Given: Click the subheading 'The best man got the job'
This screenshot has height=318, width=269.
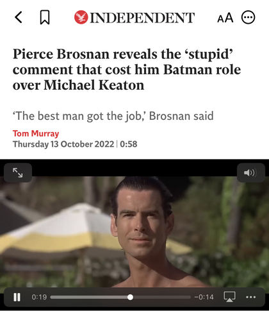Looking at the screenshot, I should [x=113, y=116].
